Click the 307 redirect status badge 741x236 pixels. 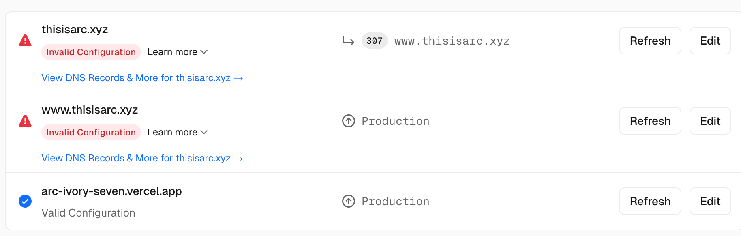(374, 41)
